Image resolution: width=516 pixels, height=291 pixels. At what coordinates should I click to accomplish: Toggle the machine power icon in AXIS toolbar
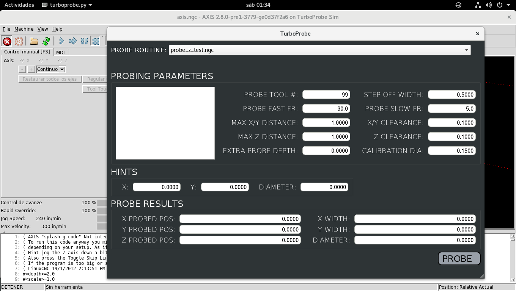(19, 41)
